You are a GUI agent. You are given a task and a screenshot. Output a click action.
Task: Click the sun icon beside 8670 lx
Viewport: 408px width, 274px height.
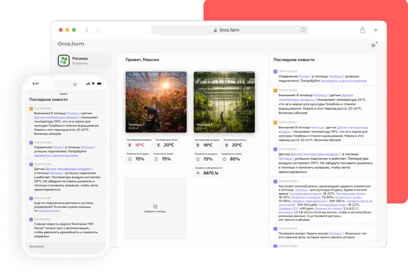[198, 173]
